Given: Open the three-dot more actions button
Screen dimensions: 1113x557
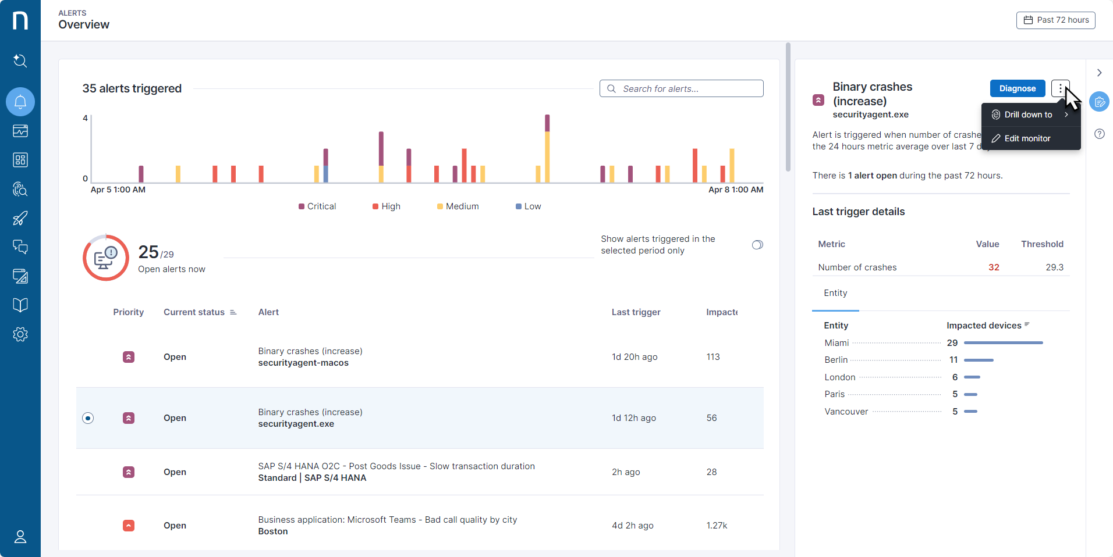Looking at the screenshot, I should coord(1061,88).
